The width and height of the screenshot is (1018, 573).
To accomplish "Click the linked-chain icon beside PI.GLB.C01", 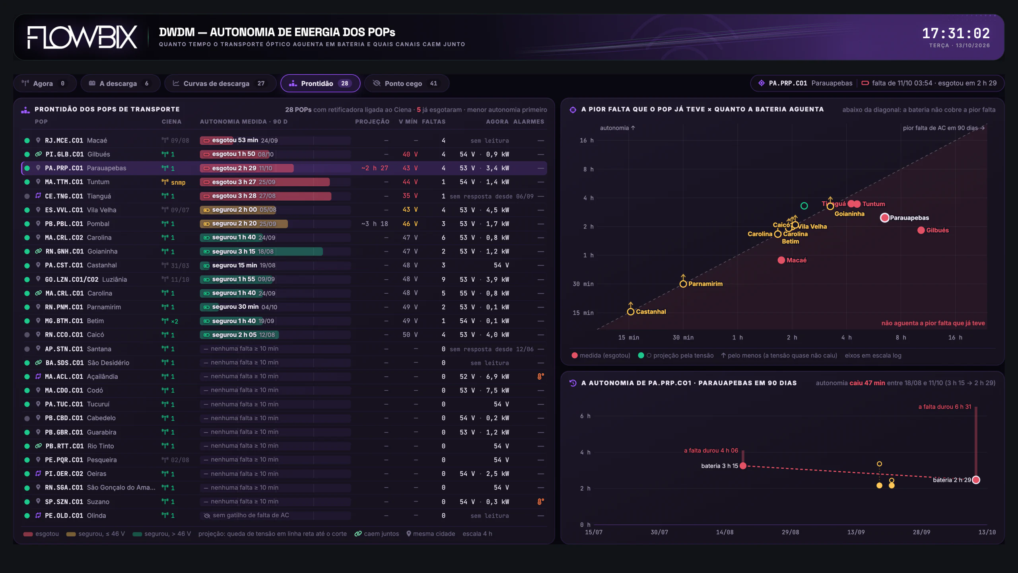I will 38,154.
